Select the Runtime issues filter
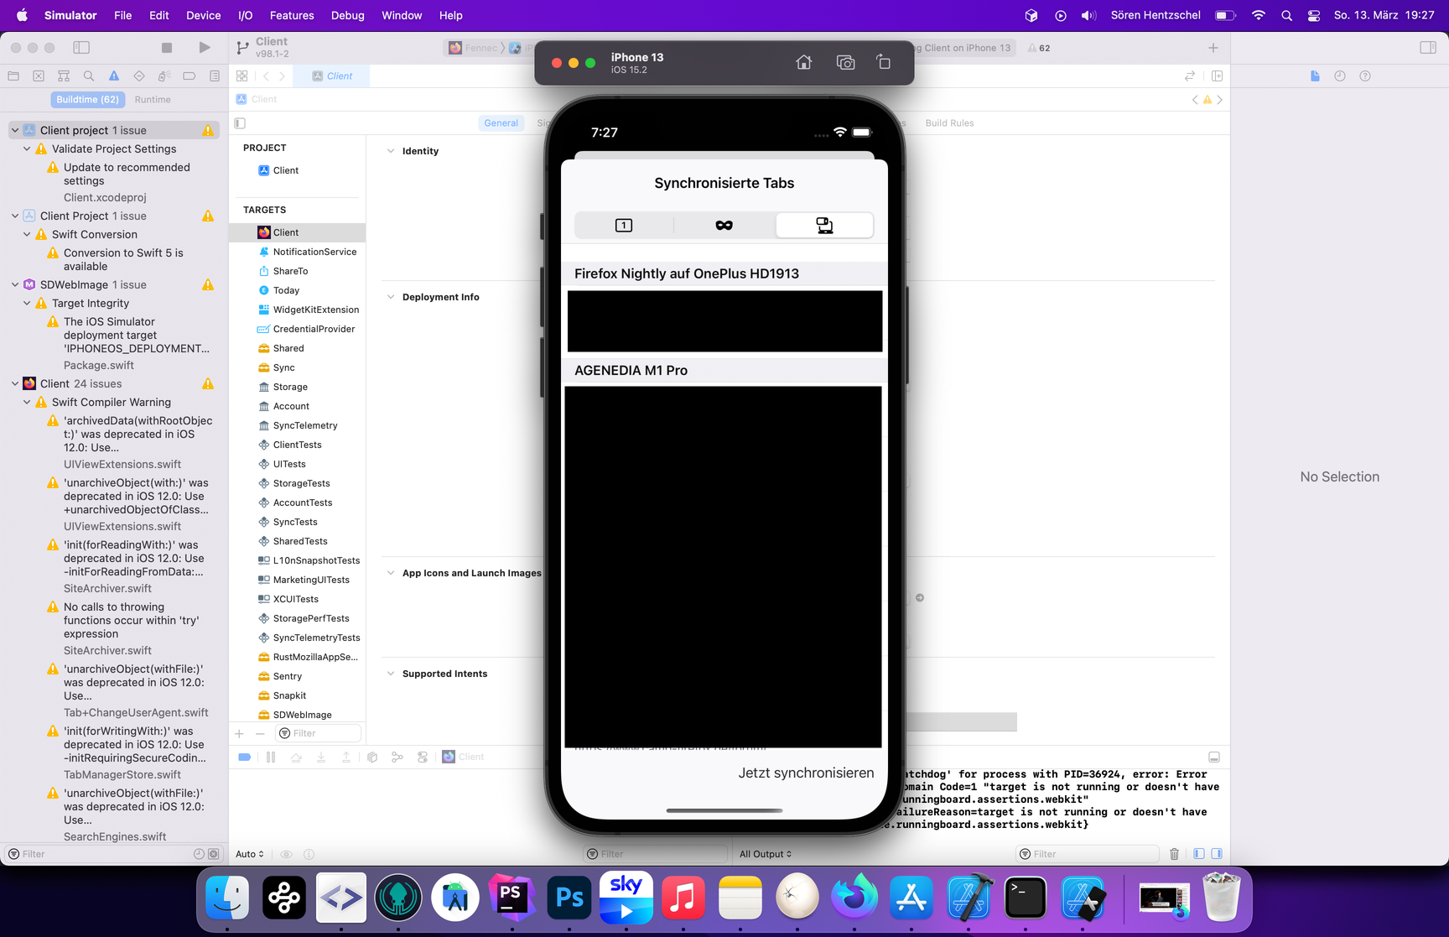 click(153, 100)
